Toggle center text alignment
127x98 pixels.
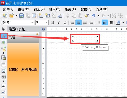[79, 23]
